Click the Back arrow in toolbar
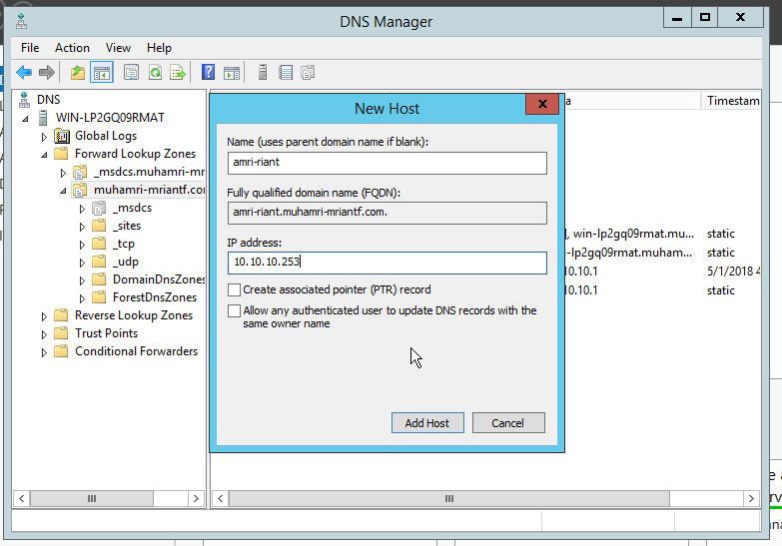 tap(24, 73)
